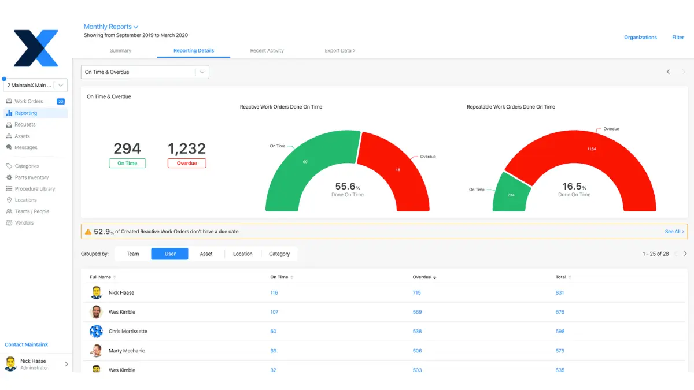Open the Work Orders section in sidebar

click(28, 101)
